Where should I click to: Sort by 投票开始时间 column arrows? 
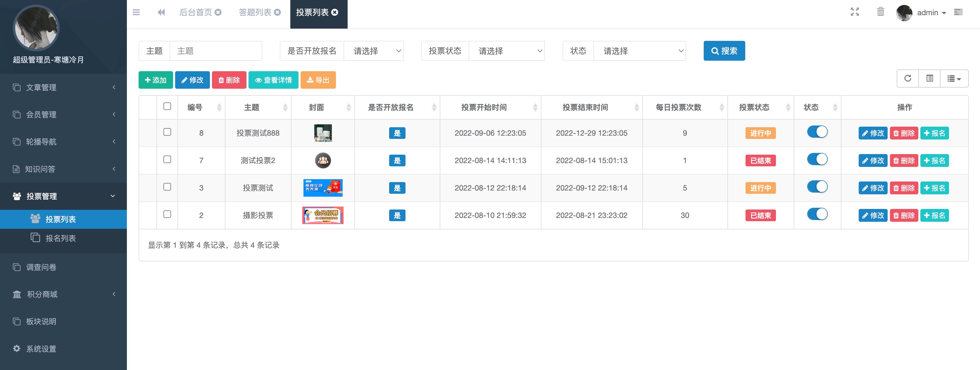535,107
